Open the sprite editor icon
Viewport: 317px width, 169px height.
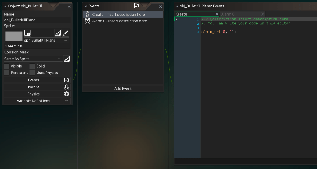58,33
